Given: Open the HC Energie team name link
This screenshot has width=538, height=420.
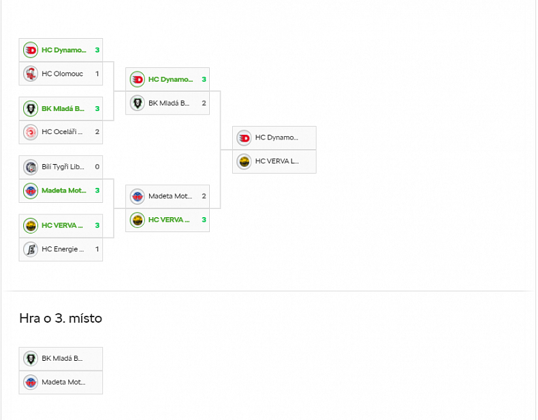Looking at the screenshot, I should coord(63,249).
